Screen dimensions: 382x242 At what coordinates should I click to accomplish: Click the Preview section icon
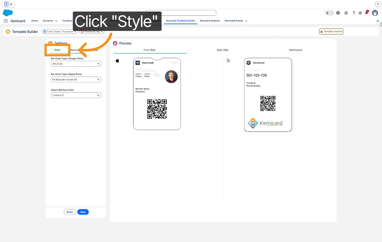[x=115, y=43]
